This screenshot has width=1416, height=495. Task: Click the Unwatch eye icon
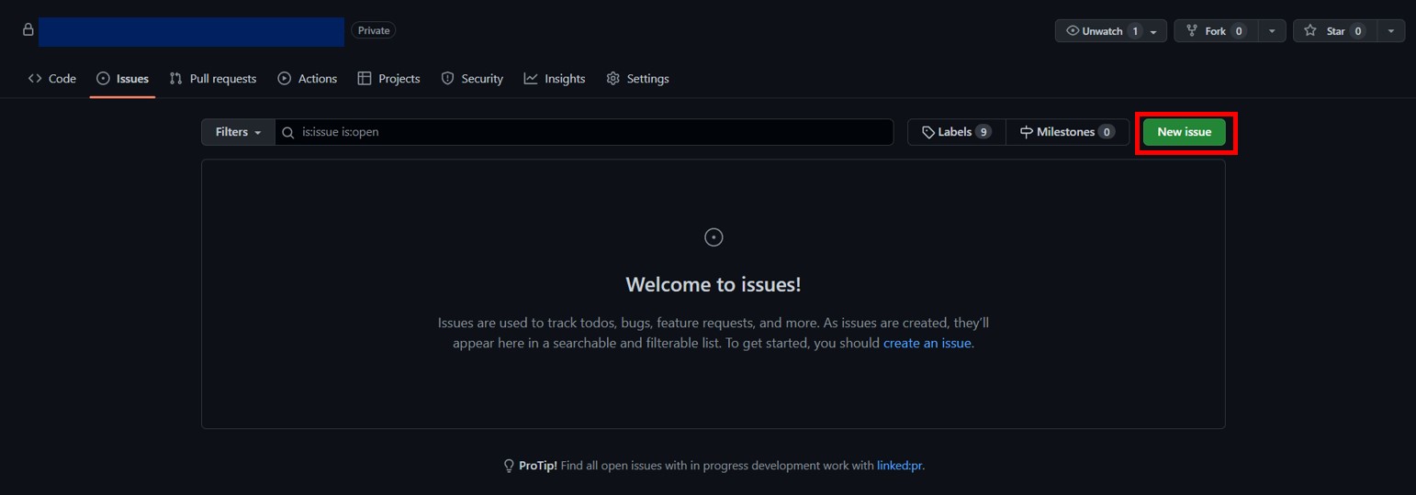click(1073, 31)
